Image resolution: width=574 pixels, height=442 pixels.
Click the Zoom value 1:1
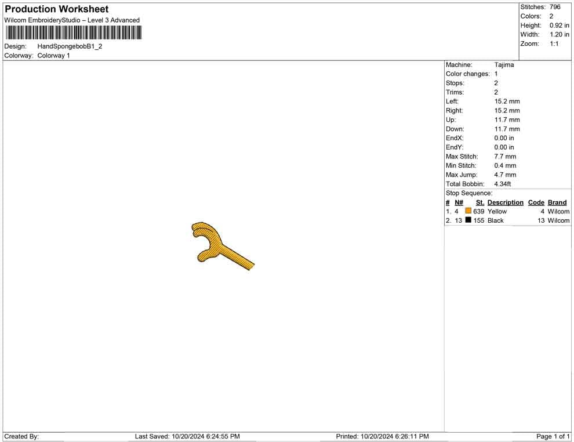tap(554, 44)
